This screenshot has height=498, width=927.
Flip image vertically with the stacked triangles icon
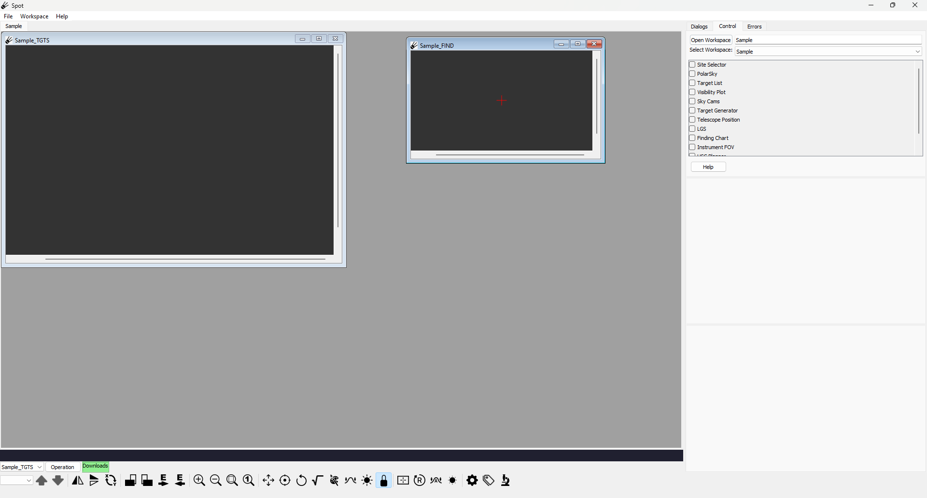click(94, 481)
